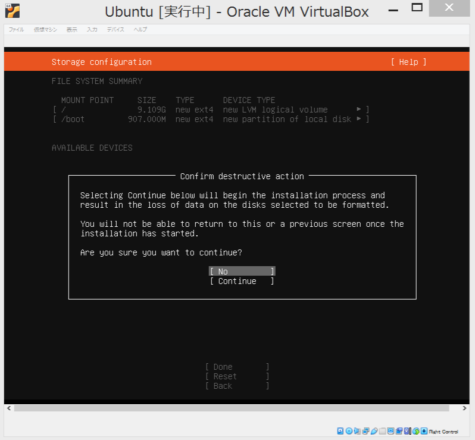Click the shared folders status icon
The height and width of the screenshot is (440, 475).
pyautogui.click(x=382, y=431)
